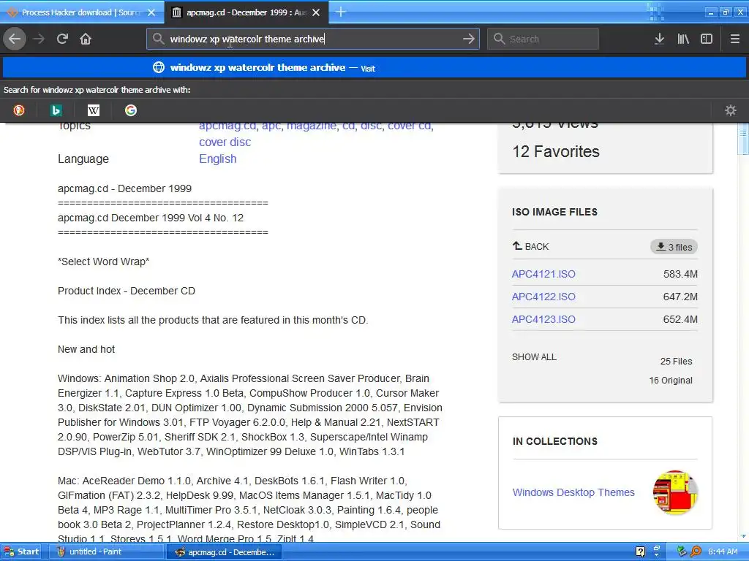Click the system clock showing 8:44 AM
This screenshot has width=749, height=561.
723,552
